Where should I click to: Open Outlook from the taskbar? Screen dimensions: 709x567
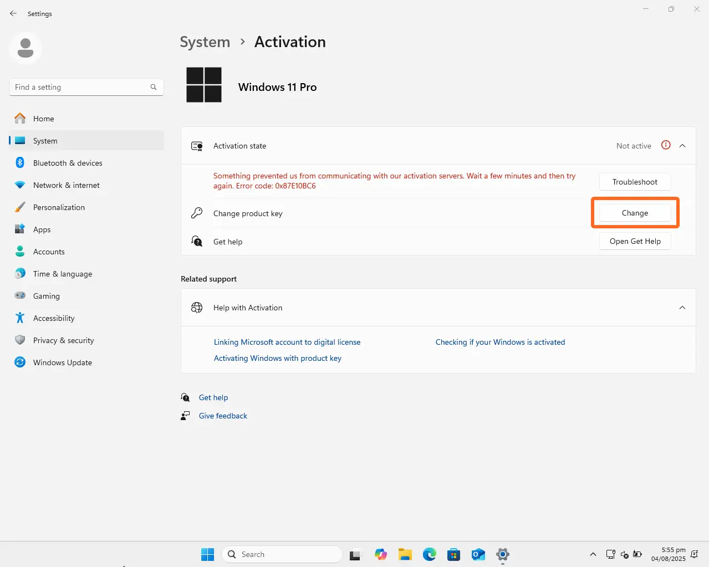(478, 554)
